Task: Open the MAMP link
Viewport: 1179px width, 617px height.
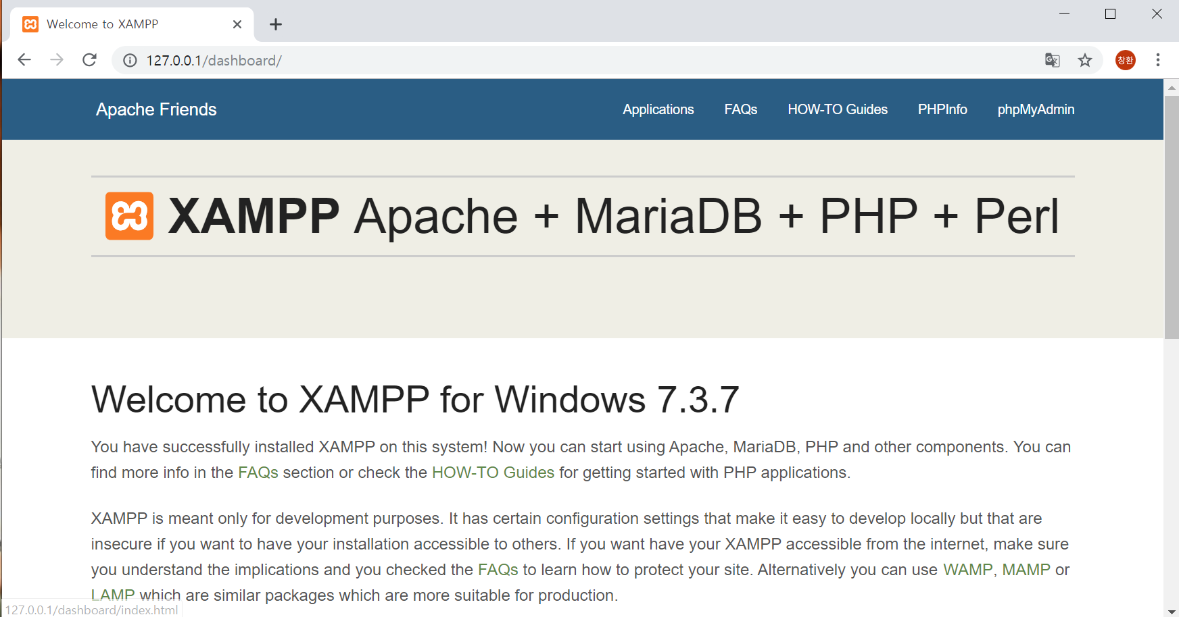Action: coord(1026,570)
